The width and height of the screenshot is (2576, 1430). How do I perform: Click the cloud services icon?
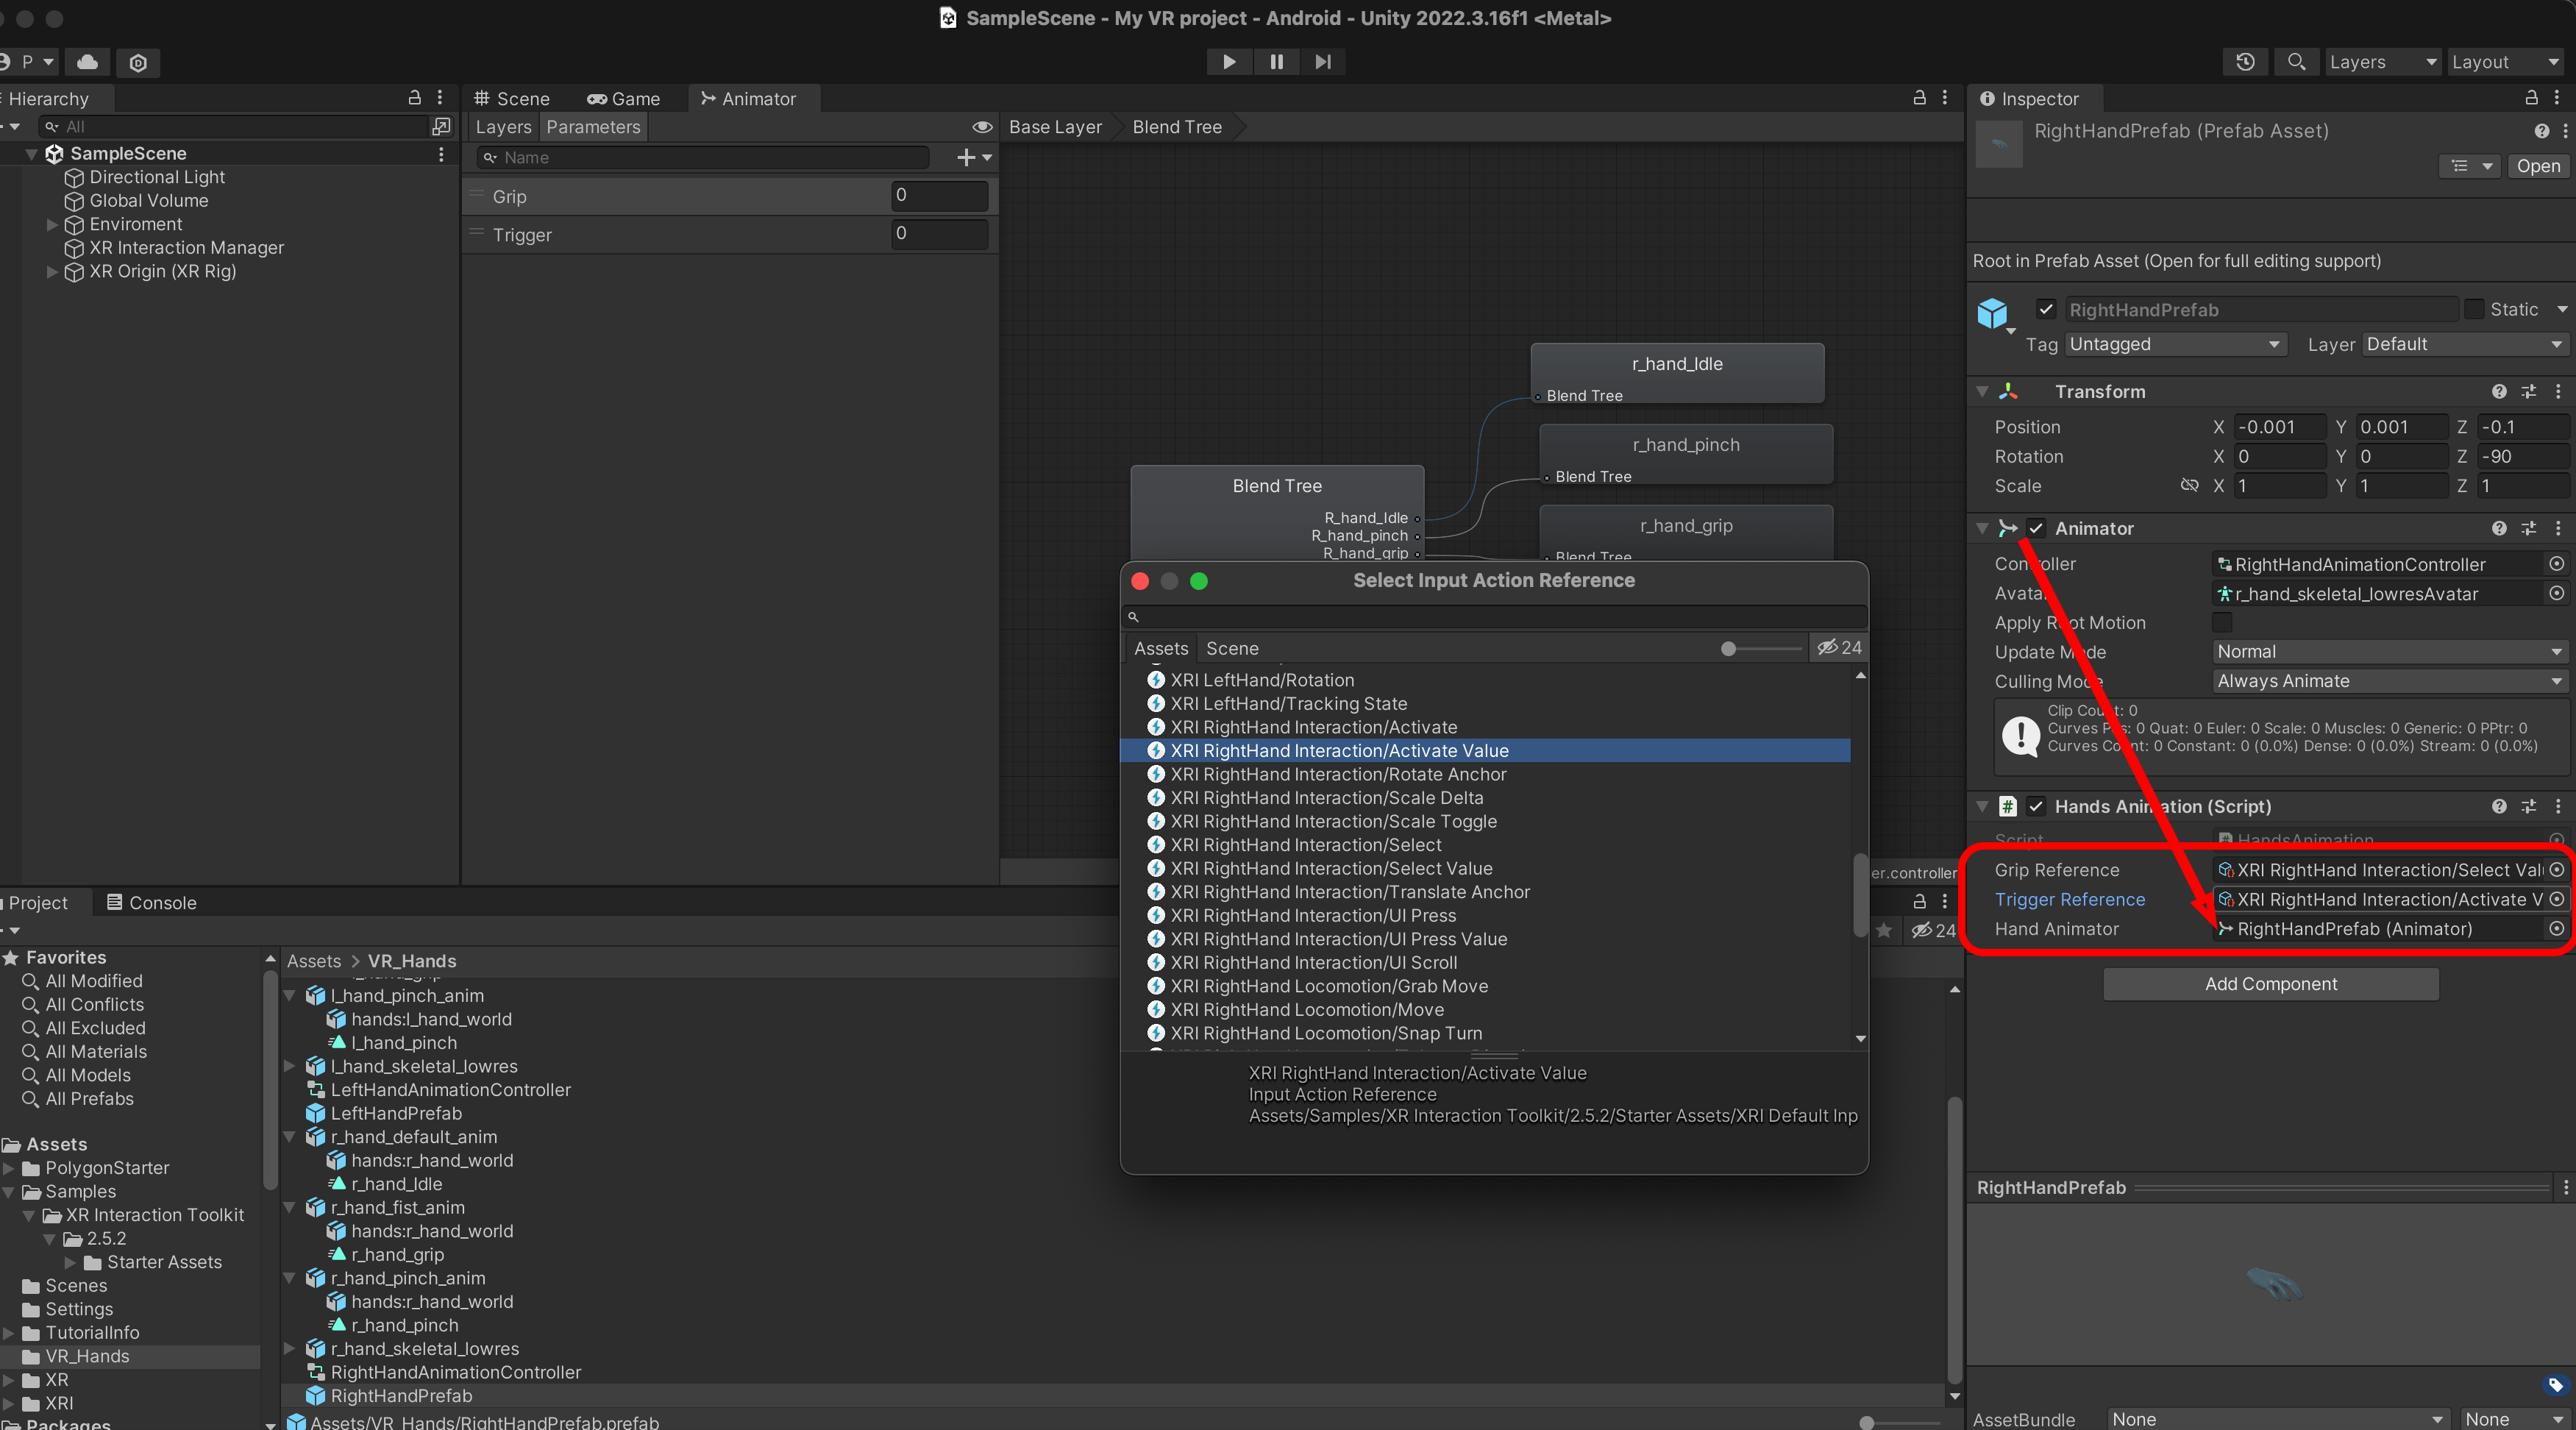pyautogui.click(x=87, y=62)
